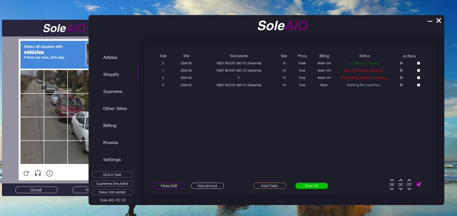Viewport: 457px width, 216px height.
Task: Open the Advanced options button
Action: coord(207,186)
